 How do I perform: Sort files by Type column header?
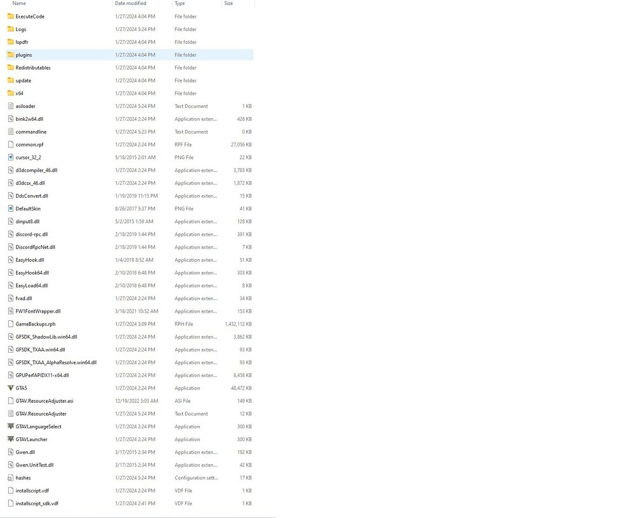(180, 3)
